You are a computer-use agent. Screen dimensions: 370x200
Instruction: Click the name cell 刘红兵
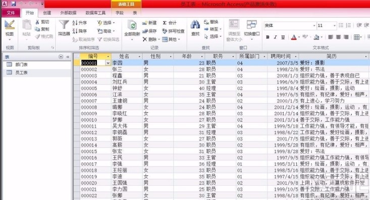(x=127, y=82)
